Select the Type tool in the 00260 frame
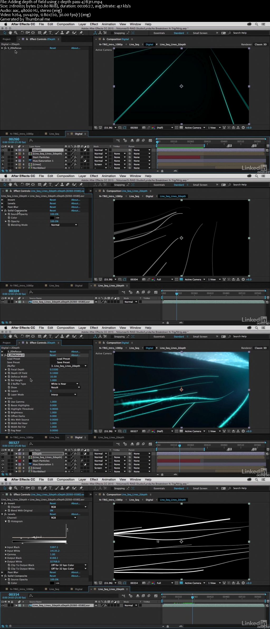This screenshot has width=270, height=629. tap(50, 33)
